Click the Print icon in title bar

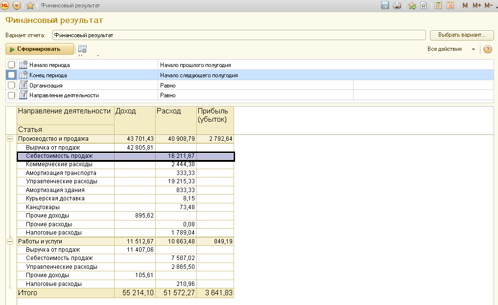point(397,5)
